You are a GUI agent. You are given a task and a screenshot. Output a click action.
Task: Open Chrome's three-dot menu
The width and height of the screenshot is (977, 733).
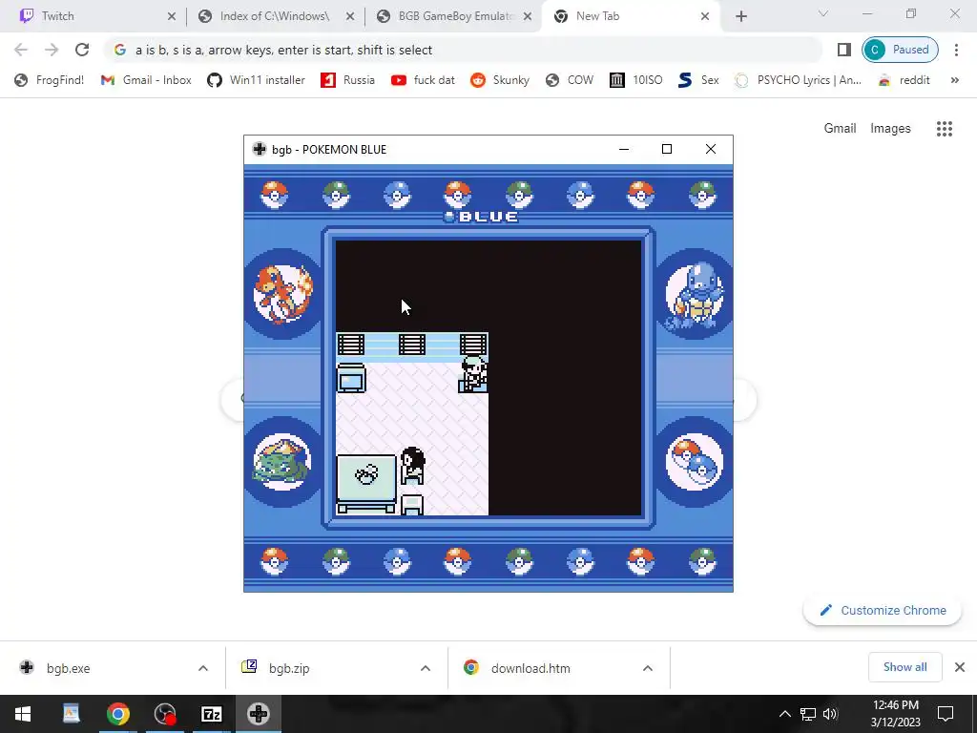[x=956, y=50]
